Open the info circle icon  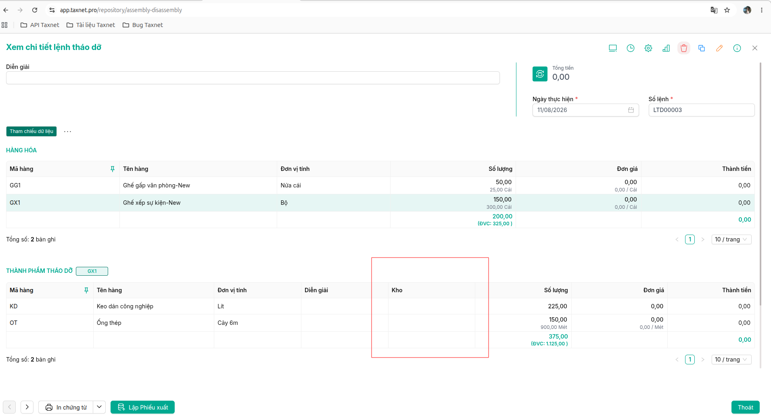click(737, 48)
